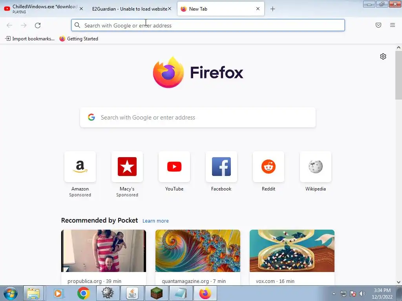Click Learn more about Pocket link
The width and height of the screenshot is (402, 301).
click(155, 221)
